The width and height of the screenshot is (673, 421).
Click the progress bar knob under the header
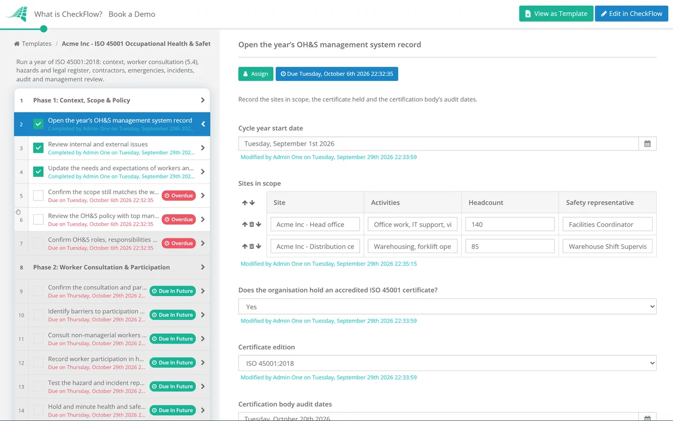(x=44, y=29)
